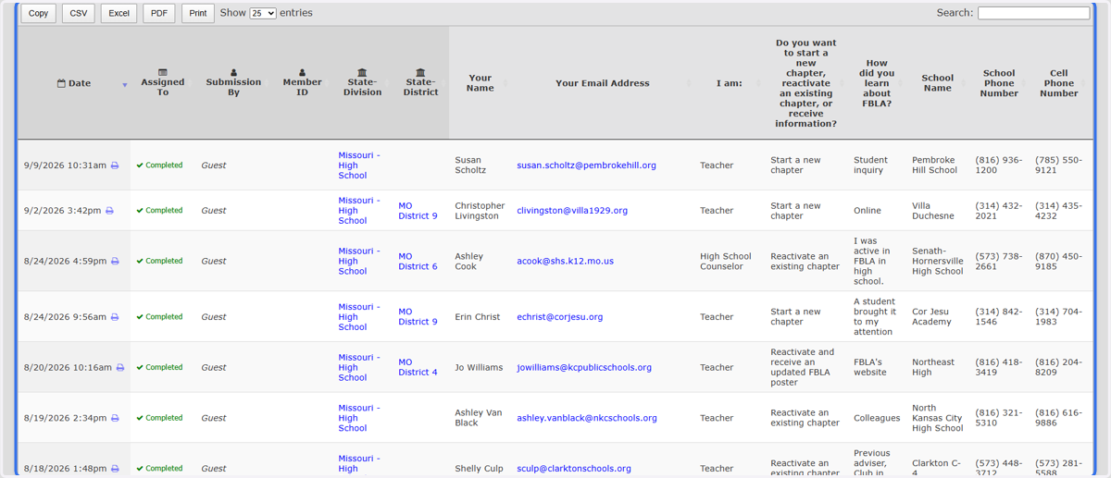Click Completed status in Erin Christ row
Screen dimensions: 1111x478
click(159, 317)
